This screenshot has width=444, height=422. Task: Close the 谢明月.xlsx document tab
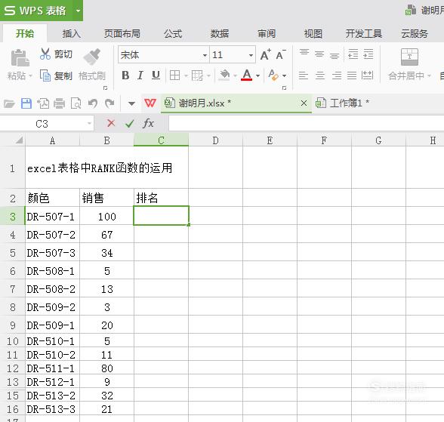[304, 103]
